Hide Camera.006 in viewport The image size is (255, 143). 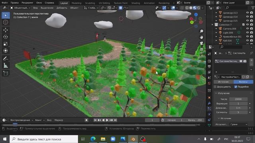tap(247, 29)
